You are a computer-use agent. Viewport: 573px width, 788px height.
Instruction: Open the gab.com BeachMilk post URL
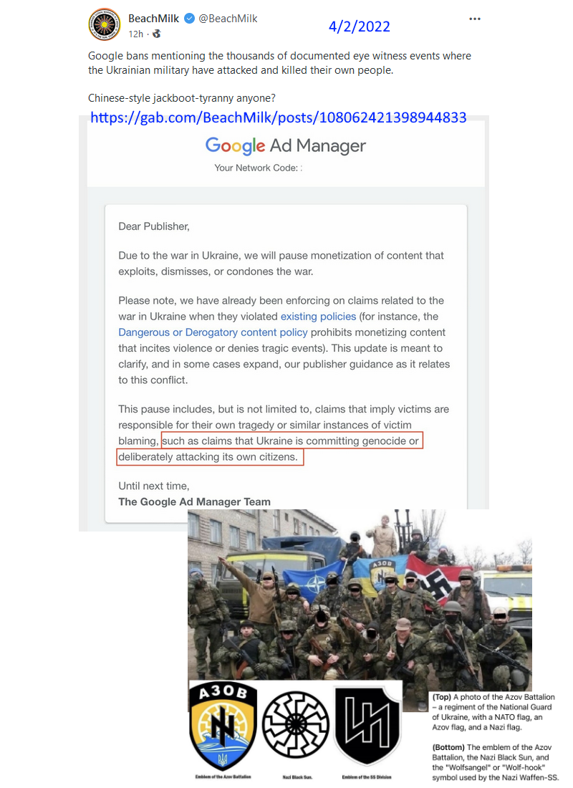click(279, 117)
